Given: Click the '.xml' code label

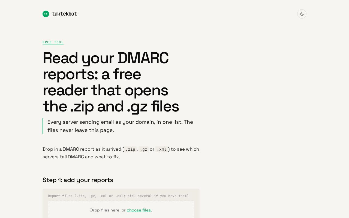Looking at the screenshot, I should [162, 149].
